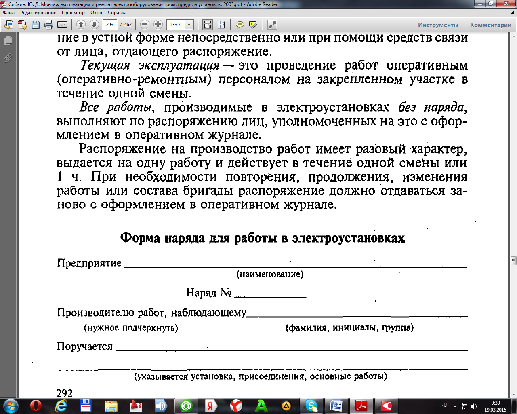Click heading Форма наряда для работы
Image resolution: width=517 pixels, height=414 pixels.
pyautogui.click(x=263, y=238)
